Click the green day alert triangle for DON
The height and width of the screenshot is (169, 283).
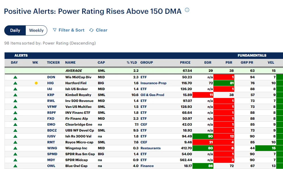(15, 77)
